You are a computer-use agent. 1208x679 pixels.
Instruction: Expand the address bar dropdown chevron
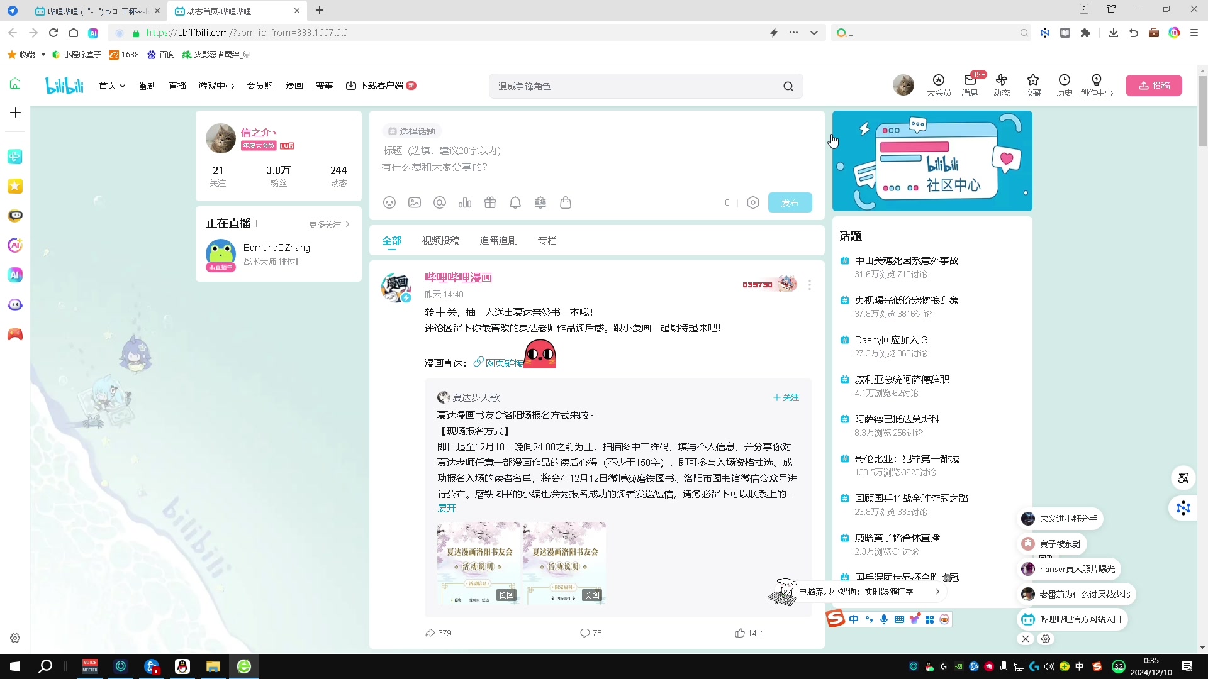click(814, 33)
